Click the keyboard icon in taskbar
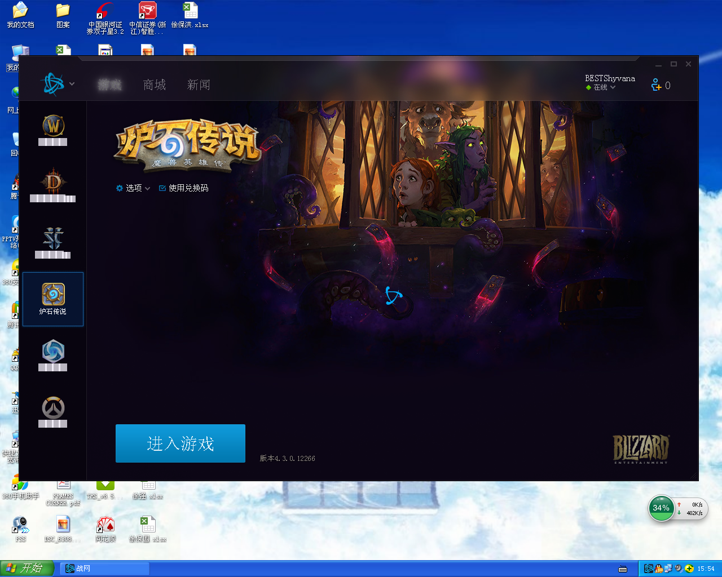Screen dimensions: 722x577 [623, 569]
